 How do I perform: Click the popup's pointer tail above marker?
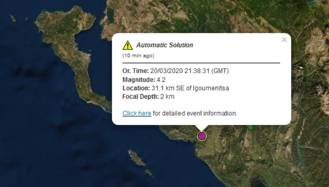point(202,128)
